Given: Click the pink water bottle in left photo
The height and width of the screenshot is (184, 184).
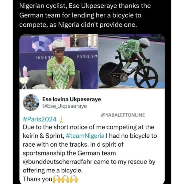Looking at the screenshot, I should 25,72.
